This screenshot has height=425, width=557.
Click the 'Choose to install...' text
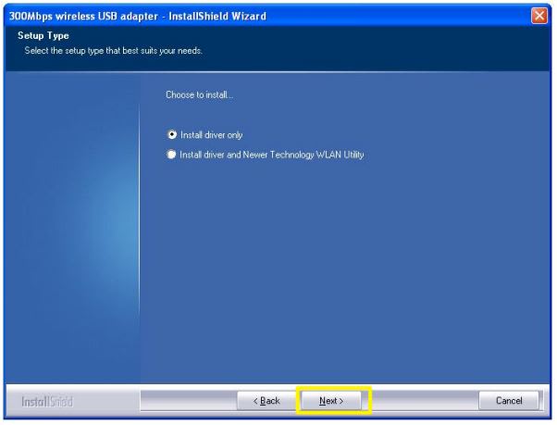(x=199, y=94)
